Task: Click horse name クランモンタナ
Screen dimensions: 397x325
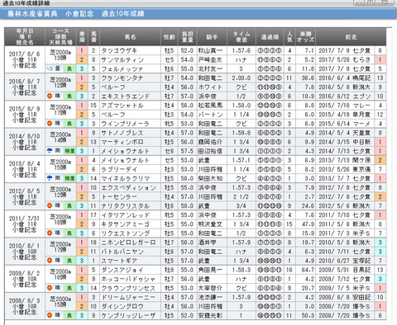Action: [122, 78]
